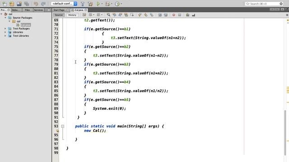Image resolution: width=289 pixels, height=162 pixels.
Task: Switch to the Files tab
Action: pos(27,10)
